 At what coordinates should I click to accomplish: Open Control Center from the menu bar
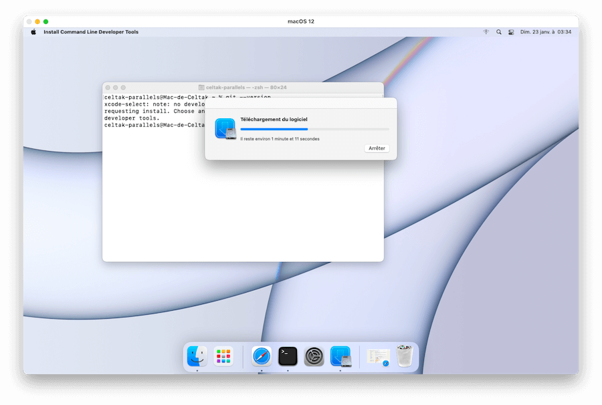click(510, 31)
